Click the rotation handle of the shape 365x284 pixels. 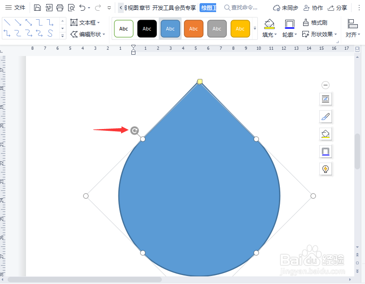[x=135, y=130]
